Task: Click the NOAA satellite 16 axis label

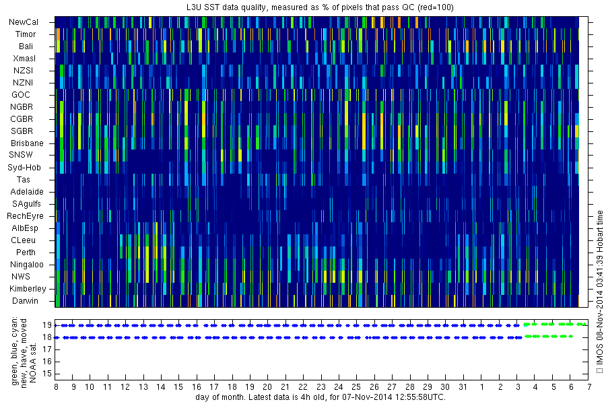Action: pos(47,362)
